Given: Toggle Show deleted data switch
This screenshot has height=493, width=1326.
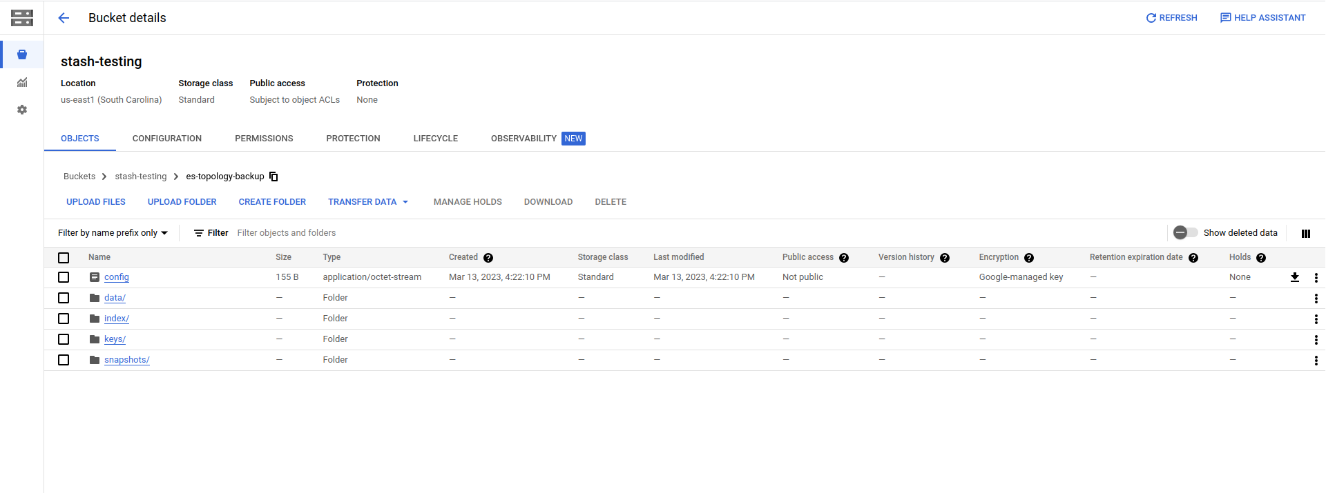Looking at the screenshot, I should click(1185, 233).
